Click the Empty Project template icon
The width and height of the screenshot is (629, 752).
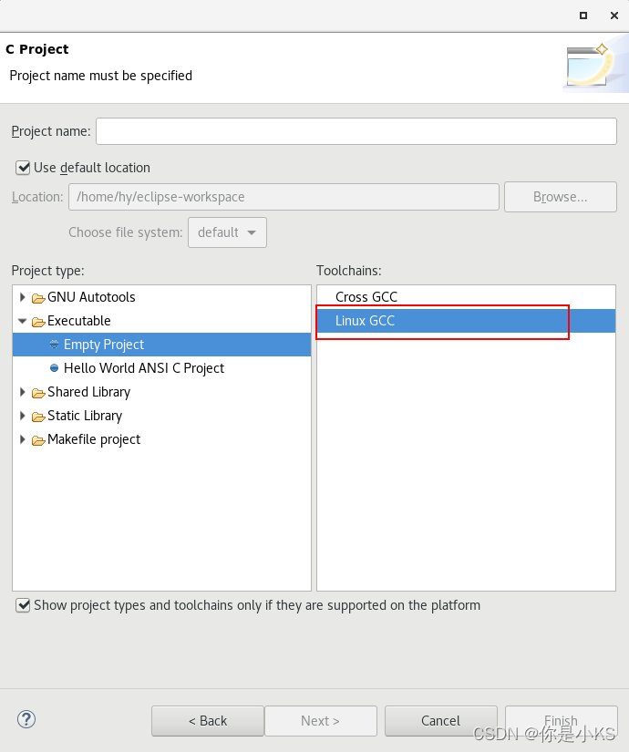pyautogui.click(x=54, y=345)
